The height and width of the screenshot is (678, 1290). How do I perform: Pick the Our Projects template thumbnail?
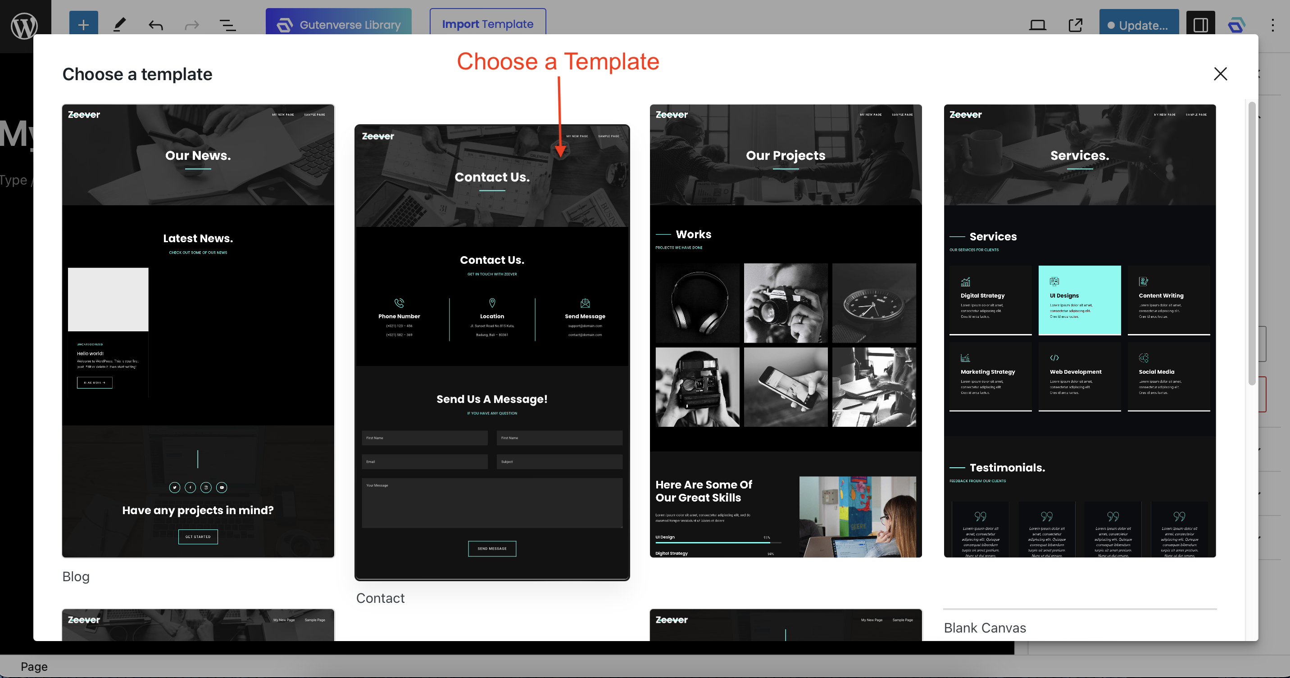[785, 330]
